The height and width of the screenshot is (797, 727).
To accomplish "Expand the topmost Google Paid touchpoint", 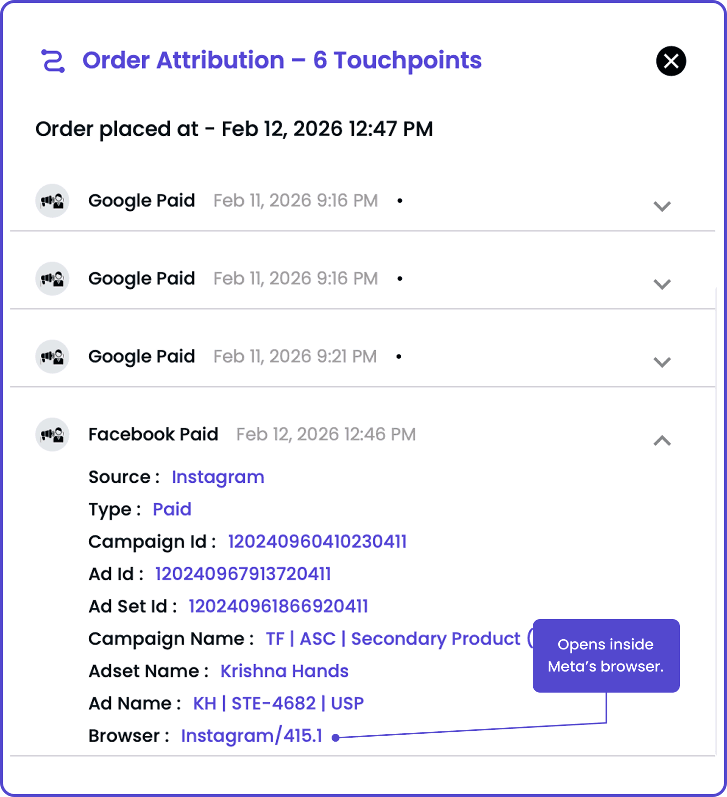I will (x=662, y=206).
